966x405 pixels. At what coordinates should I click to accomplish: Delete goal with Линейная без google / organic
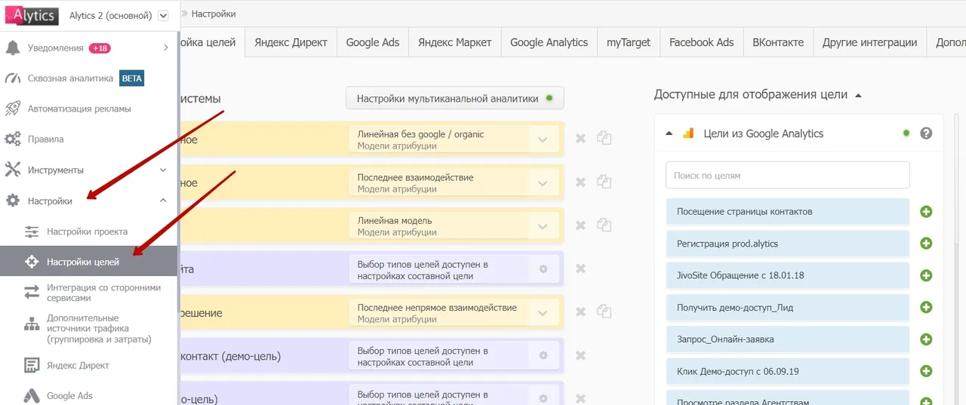[580, 138]
